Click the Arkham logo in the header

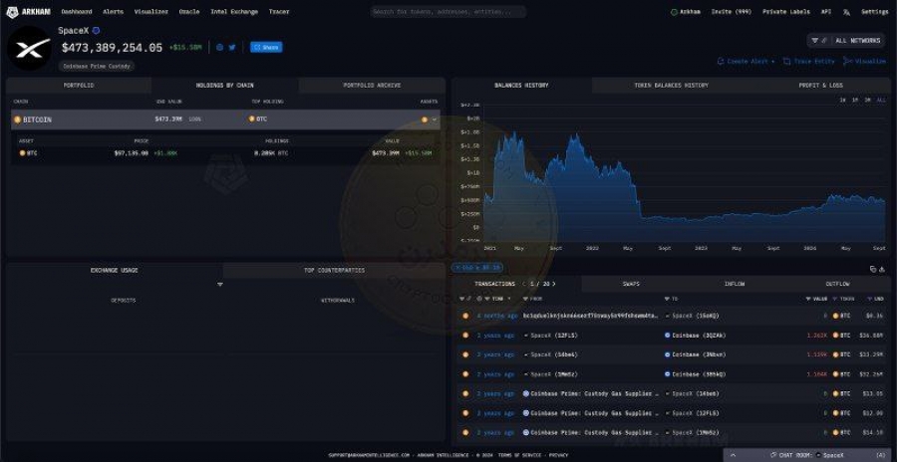pos(29,11)
